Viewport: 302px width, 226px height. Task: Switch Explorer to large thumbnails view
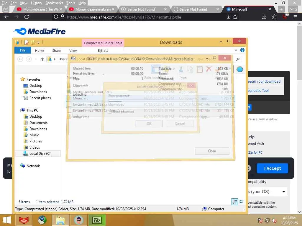click(241, 202)
